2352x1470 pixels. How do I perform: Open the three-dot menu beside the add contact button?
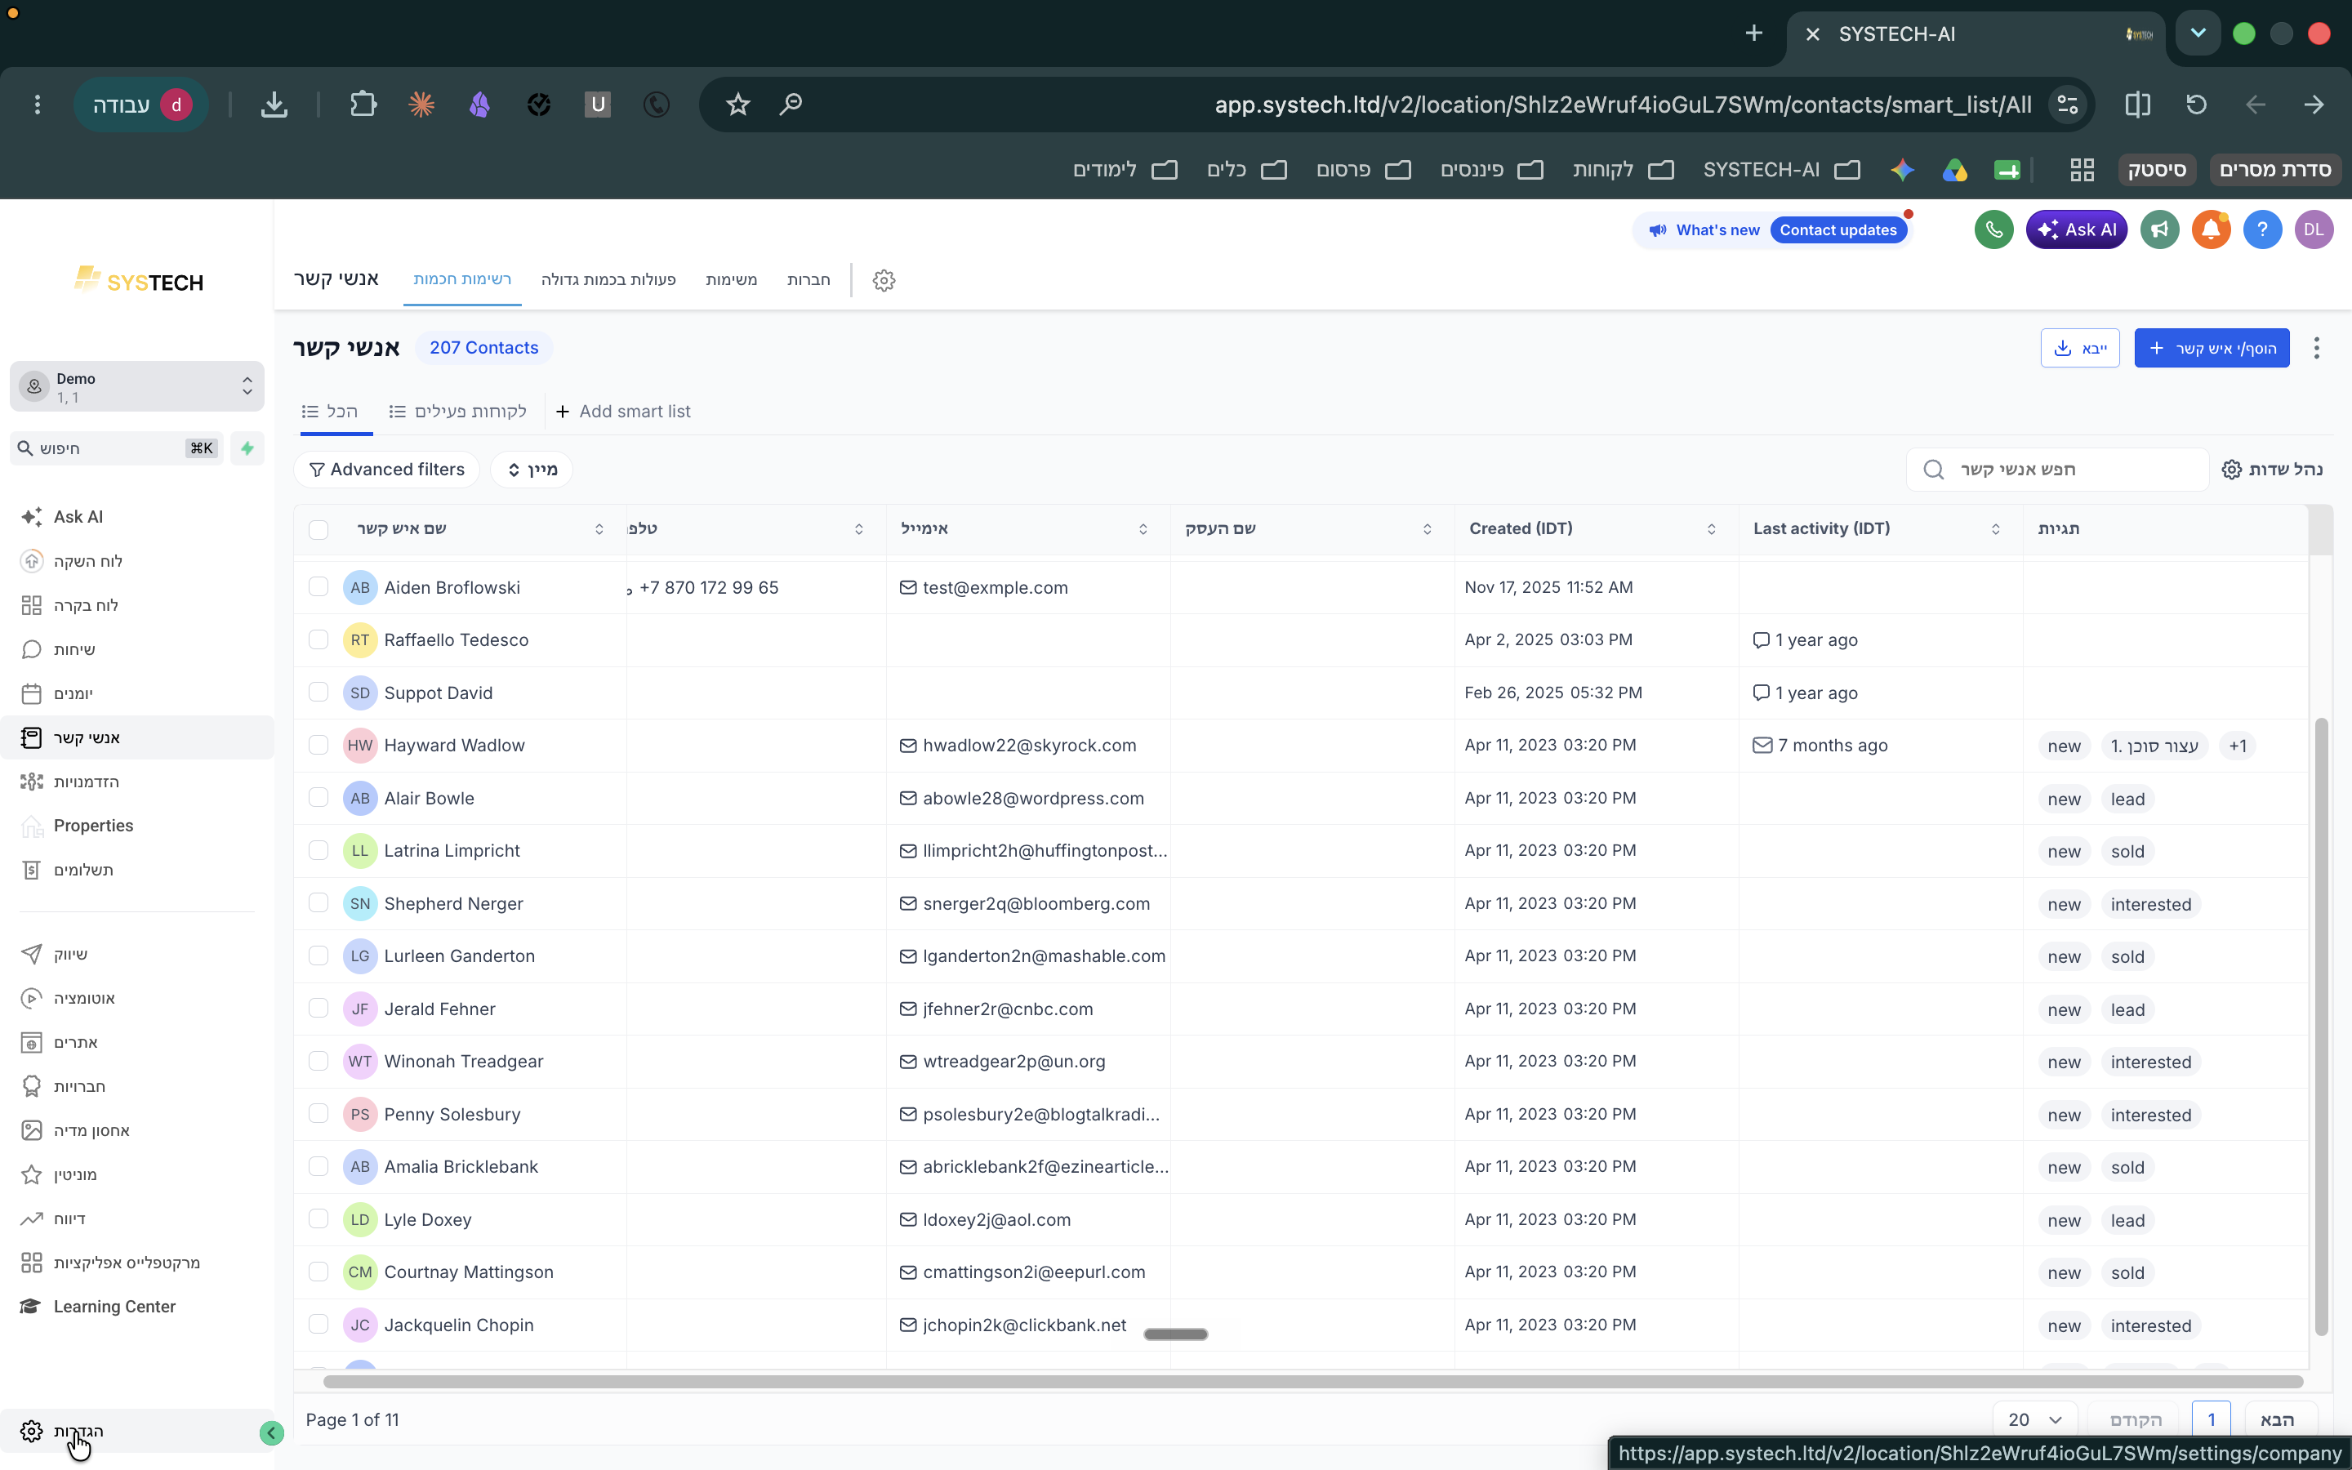pos(2317,348)
